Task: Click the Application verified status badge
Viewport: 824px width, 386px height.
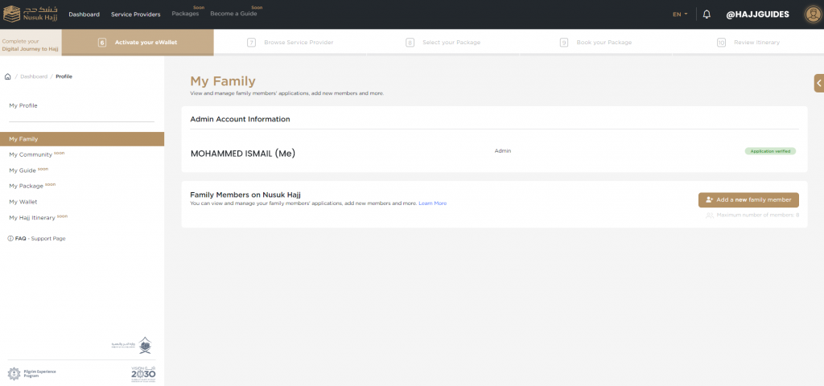Action: tap(769, 151)
